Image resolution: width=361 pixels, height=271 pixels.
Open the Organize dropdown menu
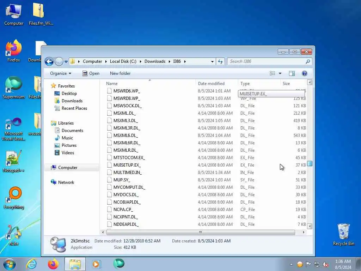click(61, 73)
